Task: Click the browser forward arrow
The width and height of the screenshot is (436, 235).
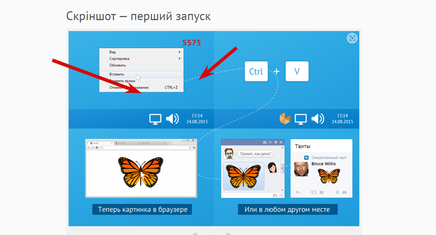Action: coord(92,148)
